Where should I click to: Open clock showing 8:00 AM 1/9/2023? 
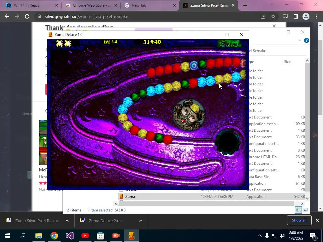coord(296,236)
